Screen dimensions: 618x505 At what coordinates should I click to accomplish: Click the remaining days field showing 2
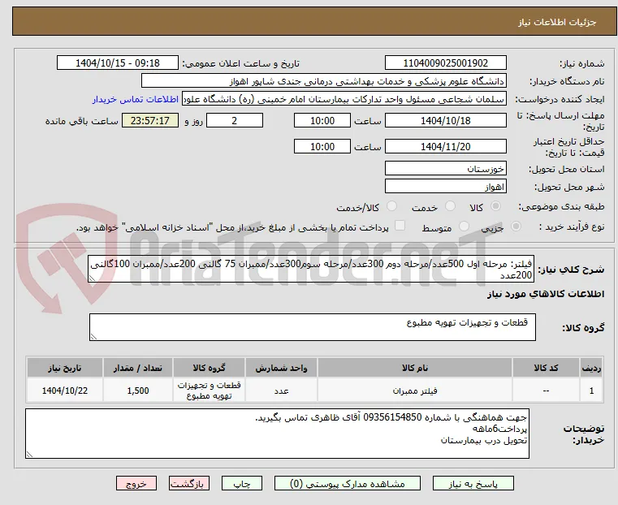(x=235, y=120)
